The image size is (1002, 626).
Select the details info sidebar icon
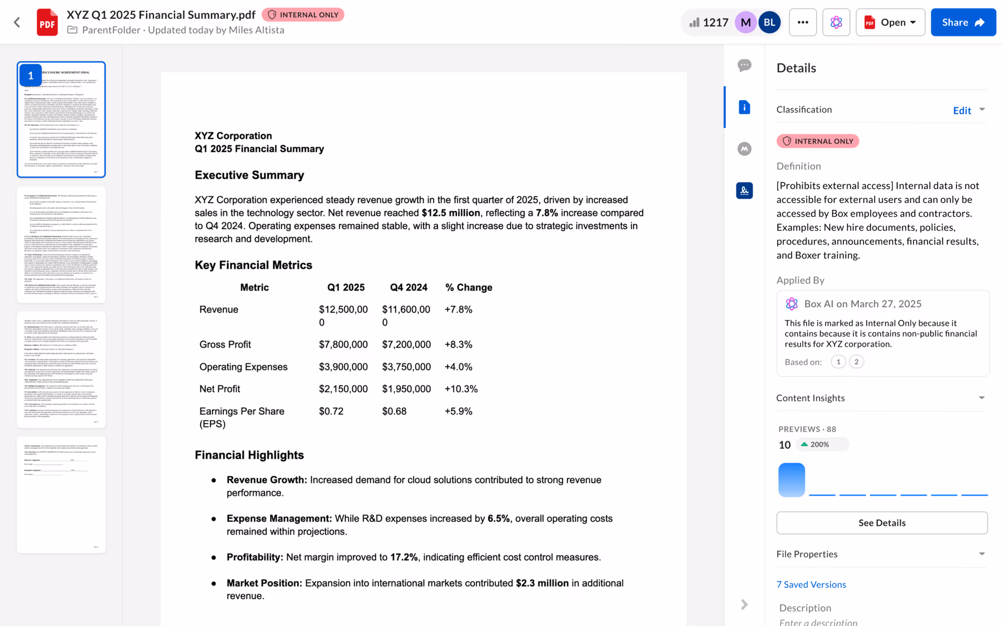pos(744,107)
